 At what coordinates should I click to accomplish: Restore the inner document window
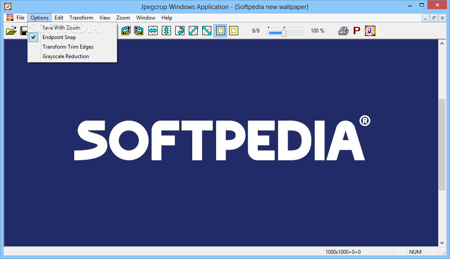(434, 18)
